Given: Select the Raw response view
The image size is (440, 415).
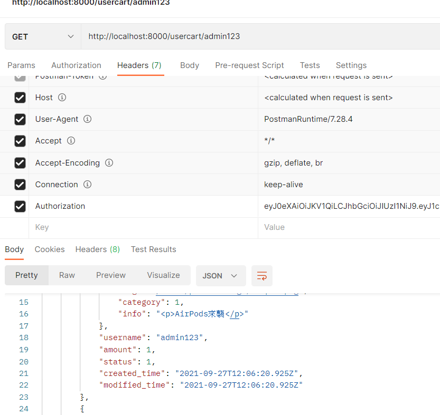Looking at the screenshot, I should point(67,275).
